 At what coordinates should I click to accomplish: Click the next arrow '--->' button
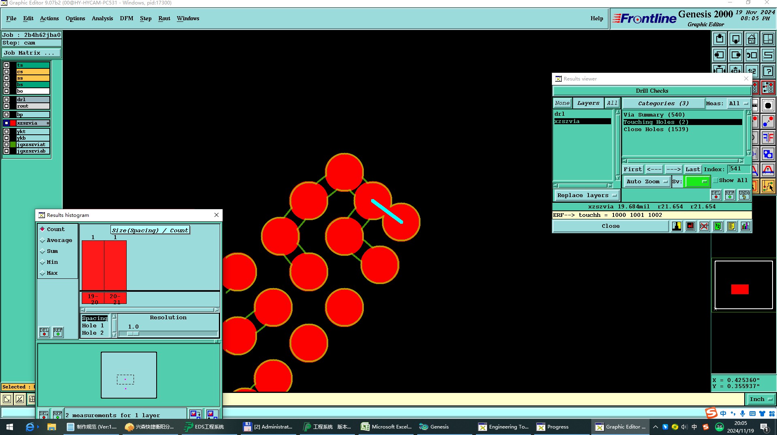pos(673,170)
